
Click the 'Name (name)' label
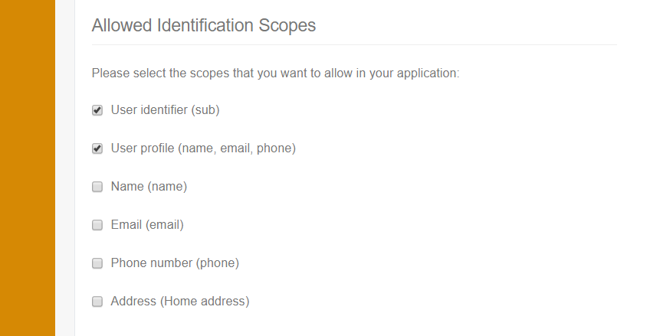[149, 186]
